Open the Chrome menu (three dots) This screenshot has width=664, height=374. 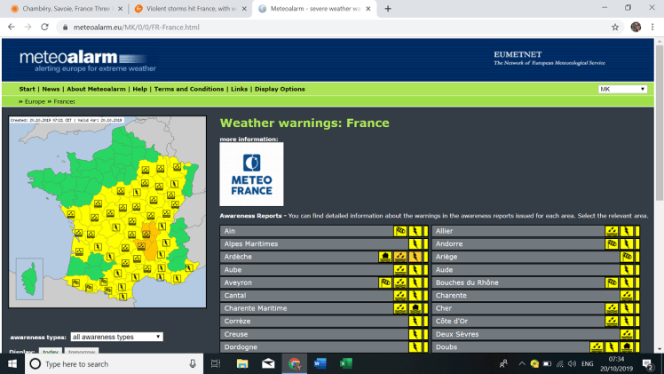[652, 28]
